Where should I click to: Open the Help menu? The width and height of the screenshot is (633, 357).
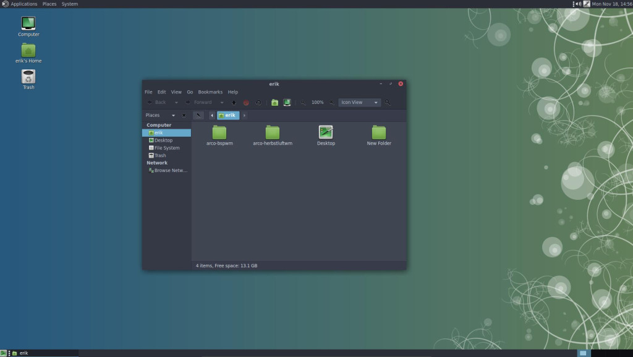click(232, 92)
